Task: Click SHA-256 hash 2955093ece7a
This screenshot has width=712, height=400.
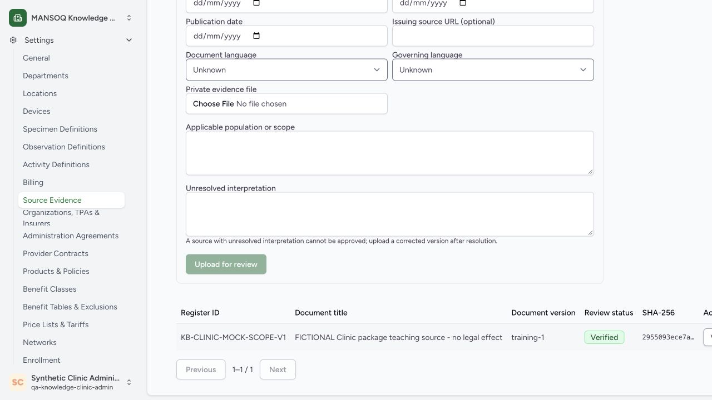Action: coord(668,337)
